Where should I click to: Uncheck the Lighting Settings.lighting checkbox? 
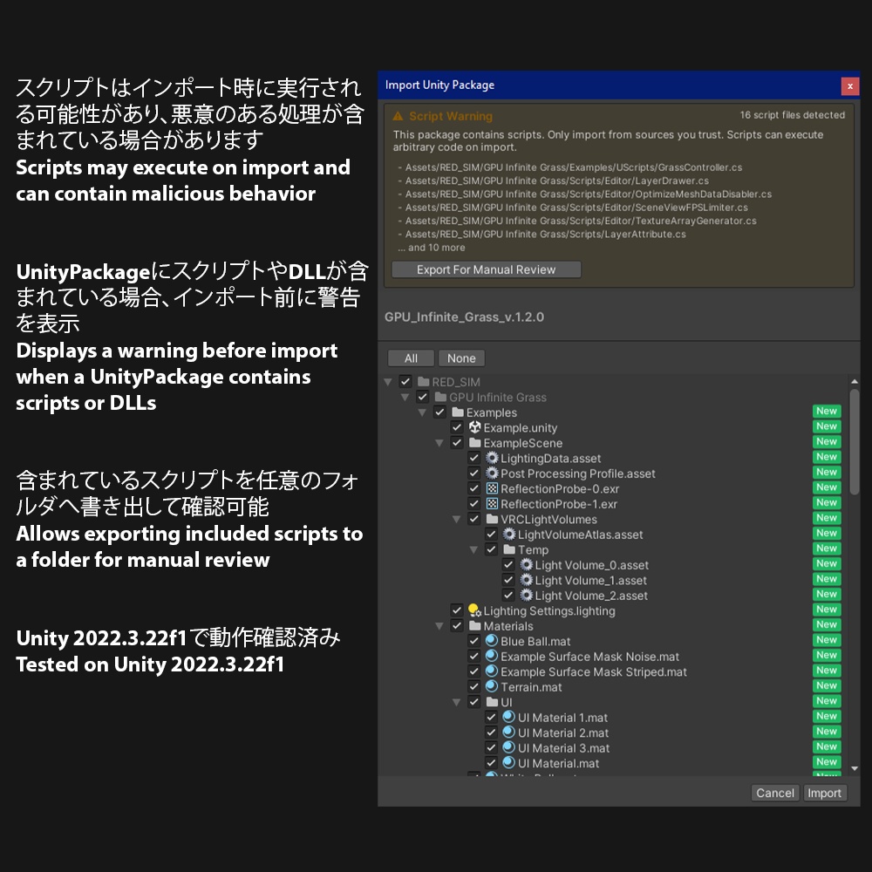point(457,610)
